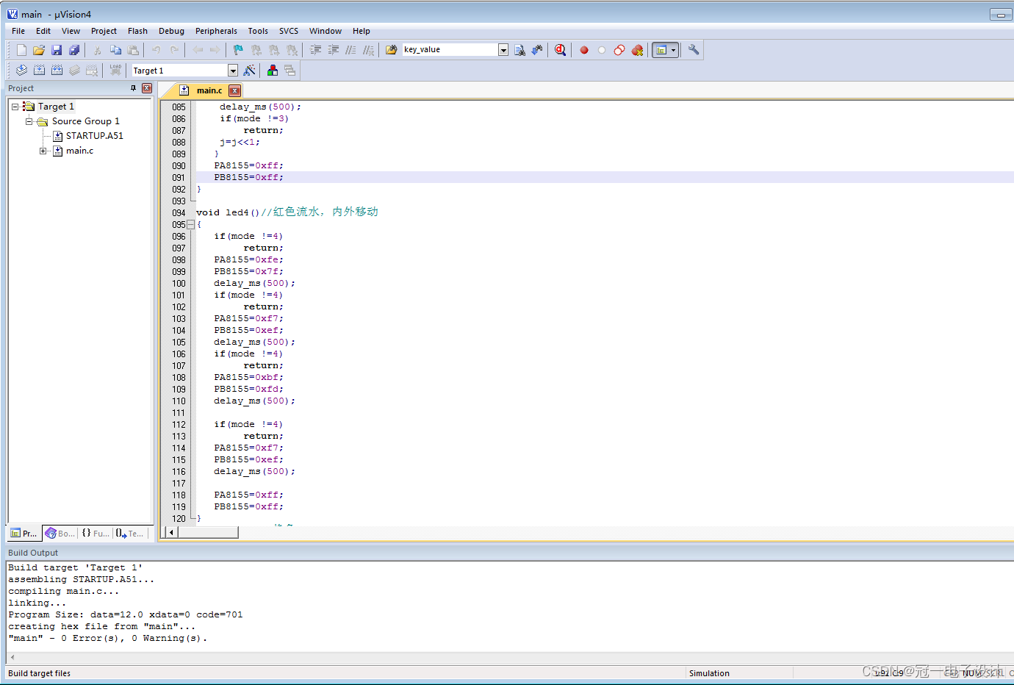Viewport: 1014px width, 685px height.
Task: Switch to the Books tab in Project panel
Action: point(60,534)
